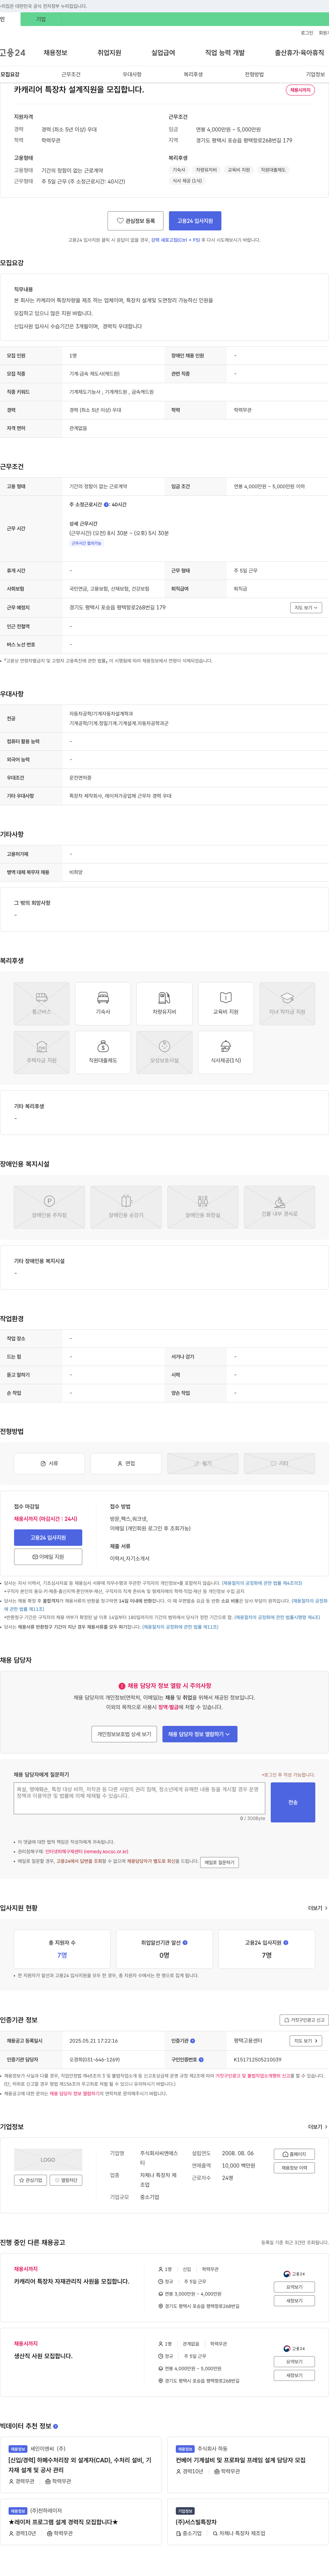
Task: Click the 전송 button
Action: pos(293,1802)
